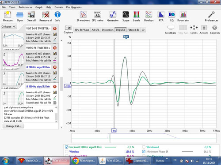
Task: Click the measurement list scroll-up arrow
Action: point(61,40)
